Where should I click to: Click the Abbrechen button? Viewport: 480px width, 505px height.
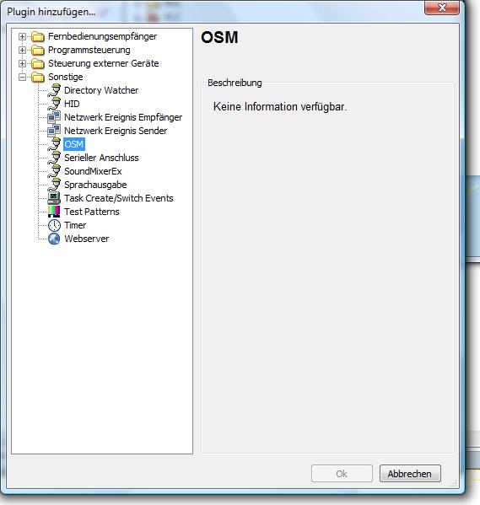coord(410,474)
